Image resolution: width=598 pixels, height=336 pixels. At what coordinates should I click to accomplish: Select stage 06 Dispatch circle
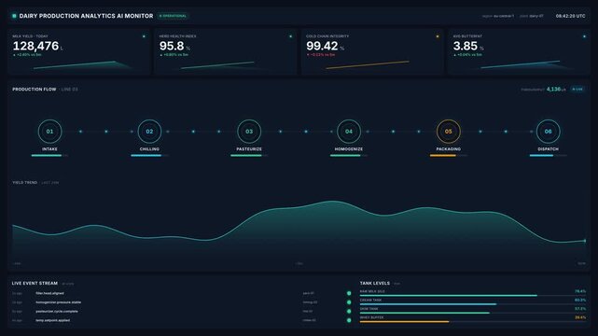point(548,132)
